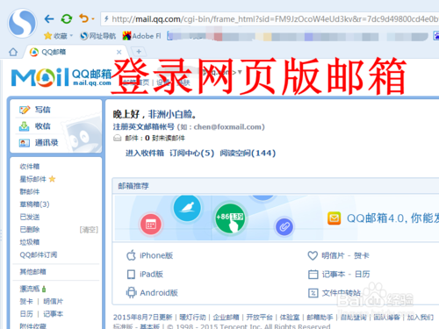Click the home icon beside the tabs
The width and height of the screenshot is (439, 329).
point(13,52)
